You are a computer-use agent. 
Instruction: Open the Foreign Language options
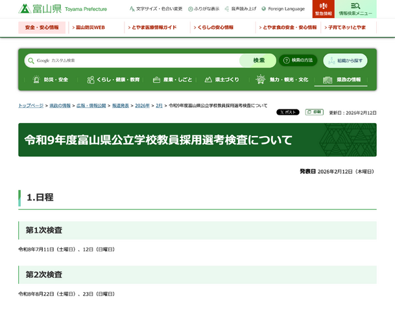tap(283, 9)
